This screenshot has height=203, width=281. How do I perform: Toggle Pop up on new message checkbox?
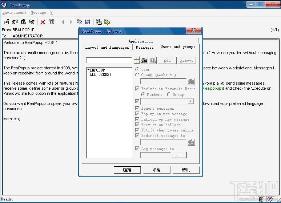(x=137, y=114)
